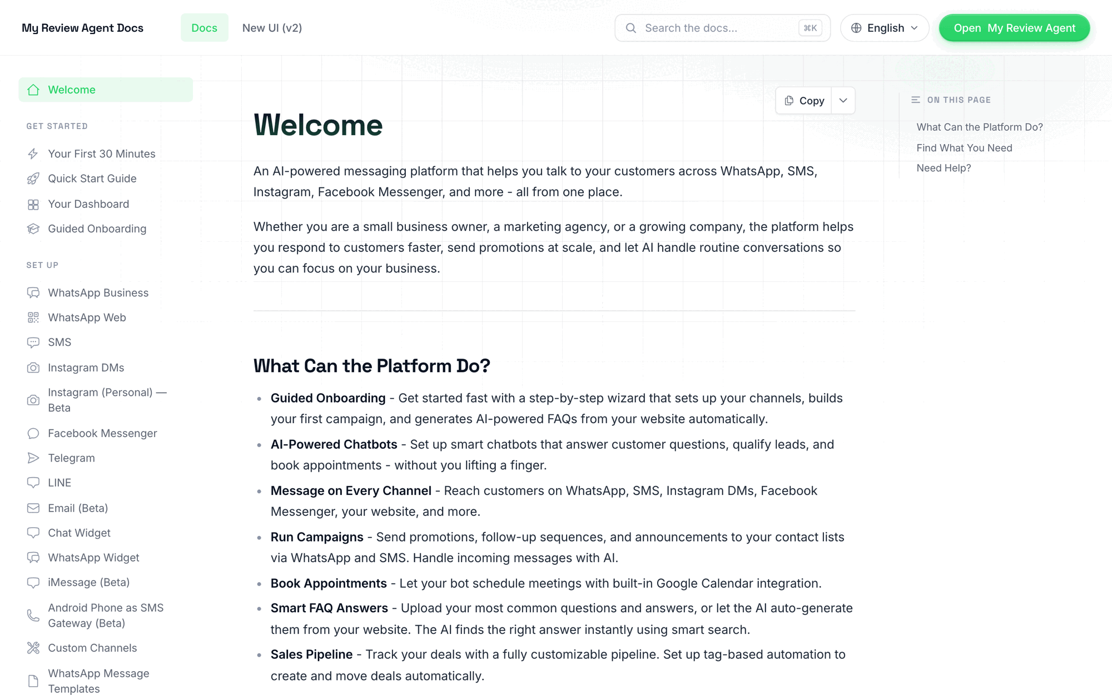Click the Open My Review Agent button
Image resolution: width=1112 pixels, height=695 pixels.
[1015, 28]
